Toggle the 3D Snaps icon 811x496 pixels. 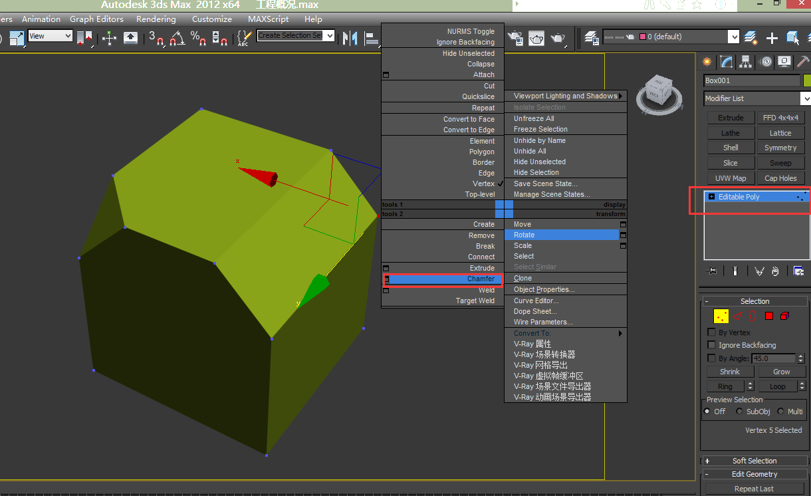156,38
